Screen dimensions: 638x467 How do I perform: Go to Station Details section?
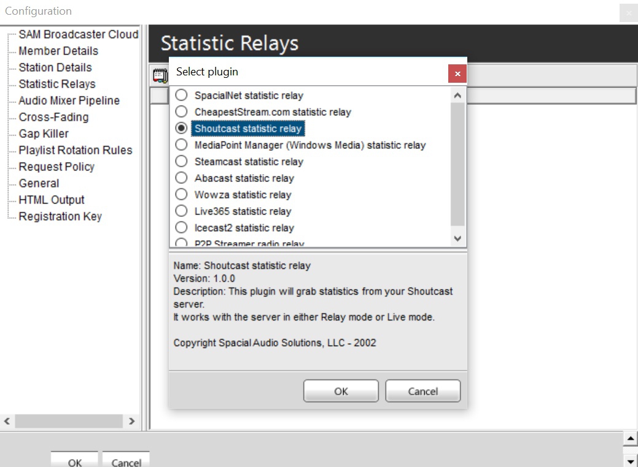55,67
